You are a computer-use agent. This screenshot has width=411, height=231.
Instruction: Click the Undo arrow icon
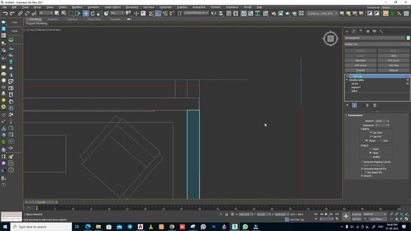tap(5, 13)
